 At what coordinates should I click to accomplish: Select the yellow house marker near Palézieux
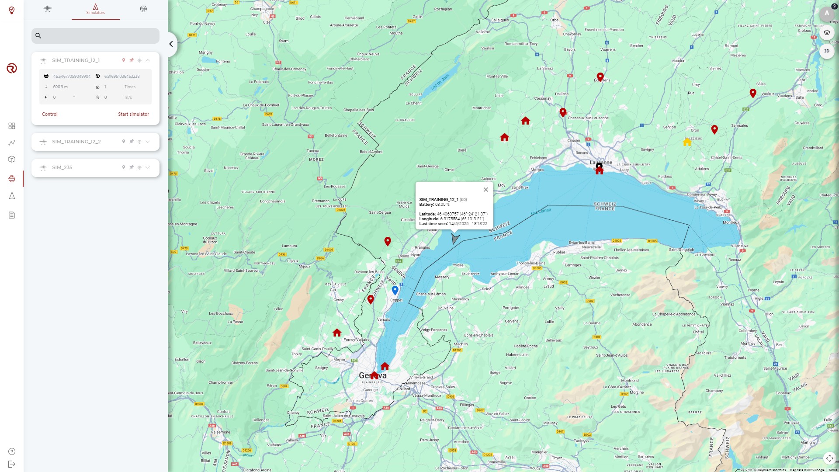tap(687, 142)
